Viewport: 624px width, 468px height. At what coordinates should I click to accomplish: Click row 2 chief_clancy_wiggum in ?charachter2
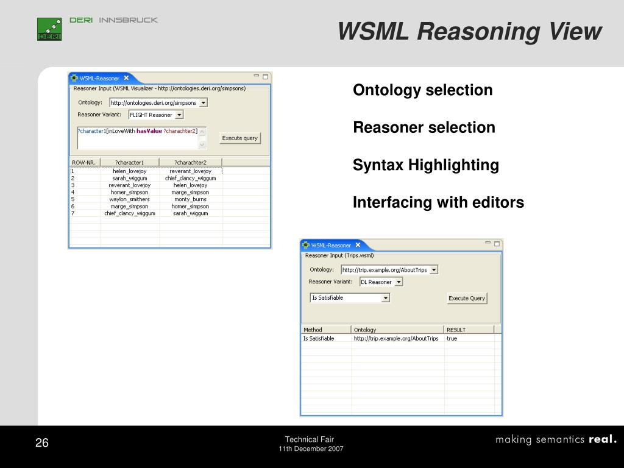click(x=191, y=179)
